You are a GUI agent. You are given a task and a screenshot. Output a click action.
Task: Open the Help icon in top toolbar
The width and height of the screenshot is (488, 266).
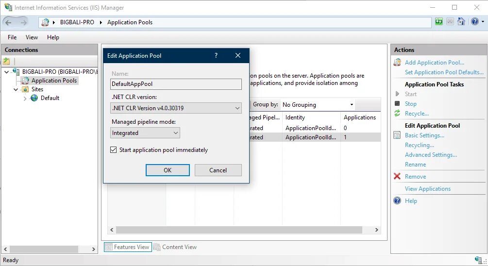[x=474, y=22]
